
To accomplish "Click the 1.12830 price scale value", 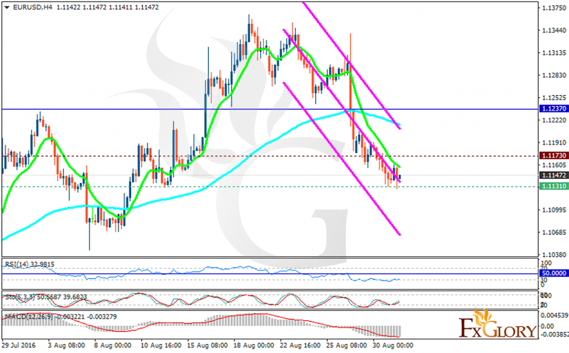I will coord(554,75).
